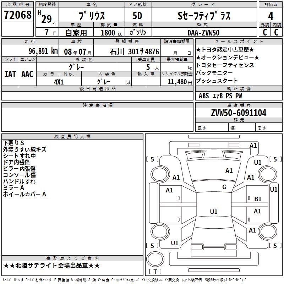The image size is (284, 284).
Task: Select inspector note 下廻りS
Action: point(13,143)
